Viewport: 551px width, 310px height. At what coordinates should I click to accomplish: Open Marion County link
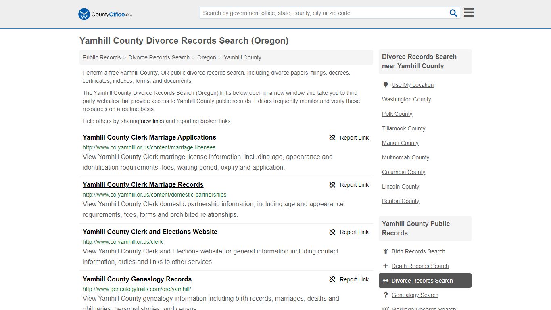(x=400, y=143)
